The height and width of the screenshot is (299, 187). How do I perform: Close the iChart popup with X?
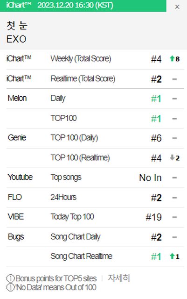(x=177, y=7)
